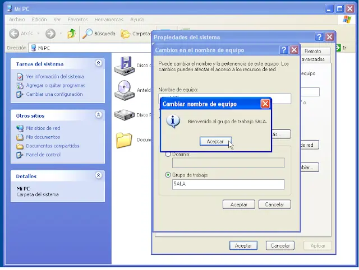This screenshot has width=359, height=270.
Task: Collapse the Detalles panel
Action: 99,175
